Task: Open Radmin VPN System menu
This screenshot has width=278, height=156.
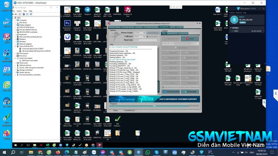Action: point(232,13)
